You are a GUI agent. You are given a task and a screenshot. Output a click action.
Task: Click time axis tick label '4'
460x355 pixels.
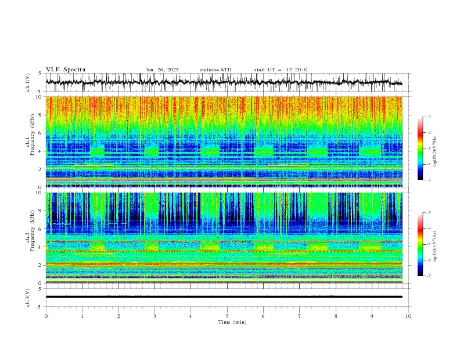[x=191, y=316]
